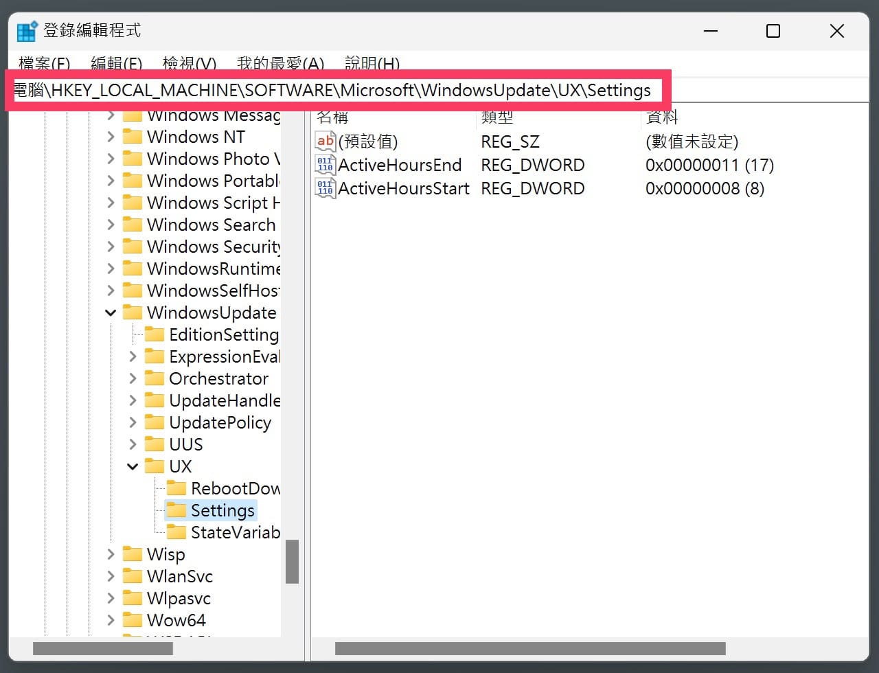Click the Windows Security folder icon
The height and width of the screenshot is (673, 879).
(x=132, y=247)
